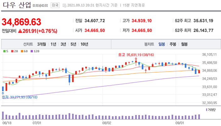Screen dimensions: 221x126
Task: Click the 35,486.58 y-axis label
Action: (x=209, y=63)
